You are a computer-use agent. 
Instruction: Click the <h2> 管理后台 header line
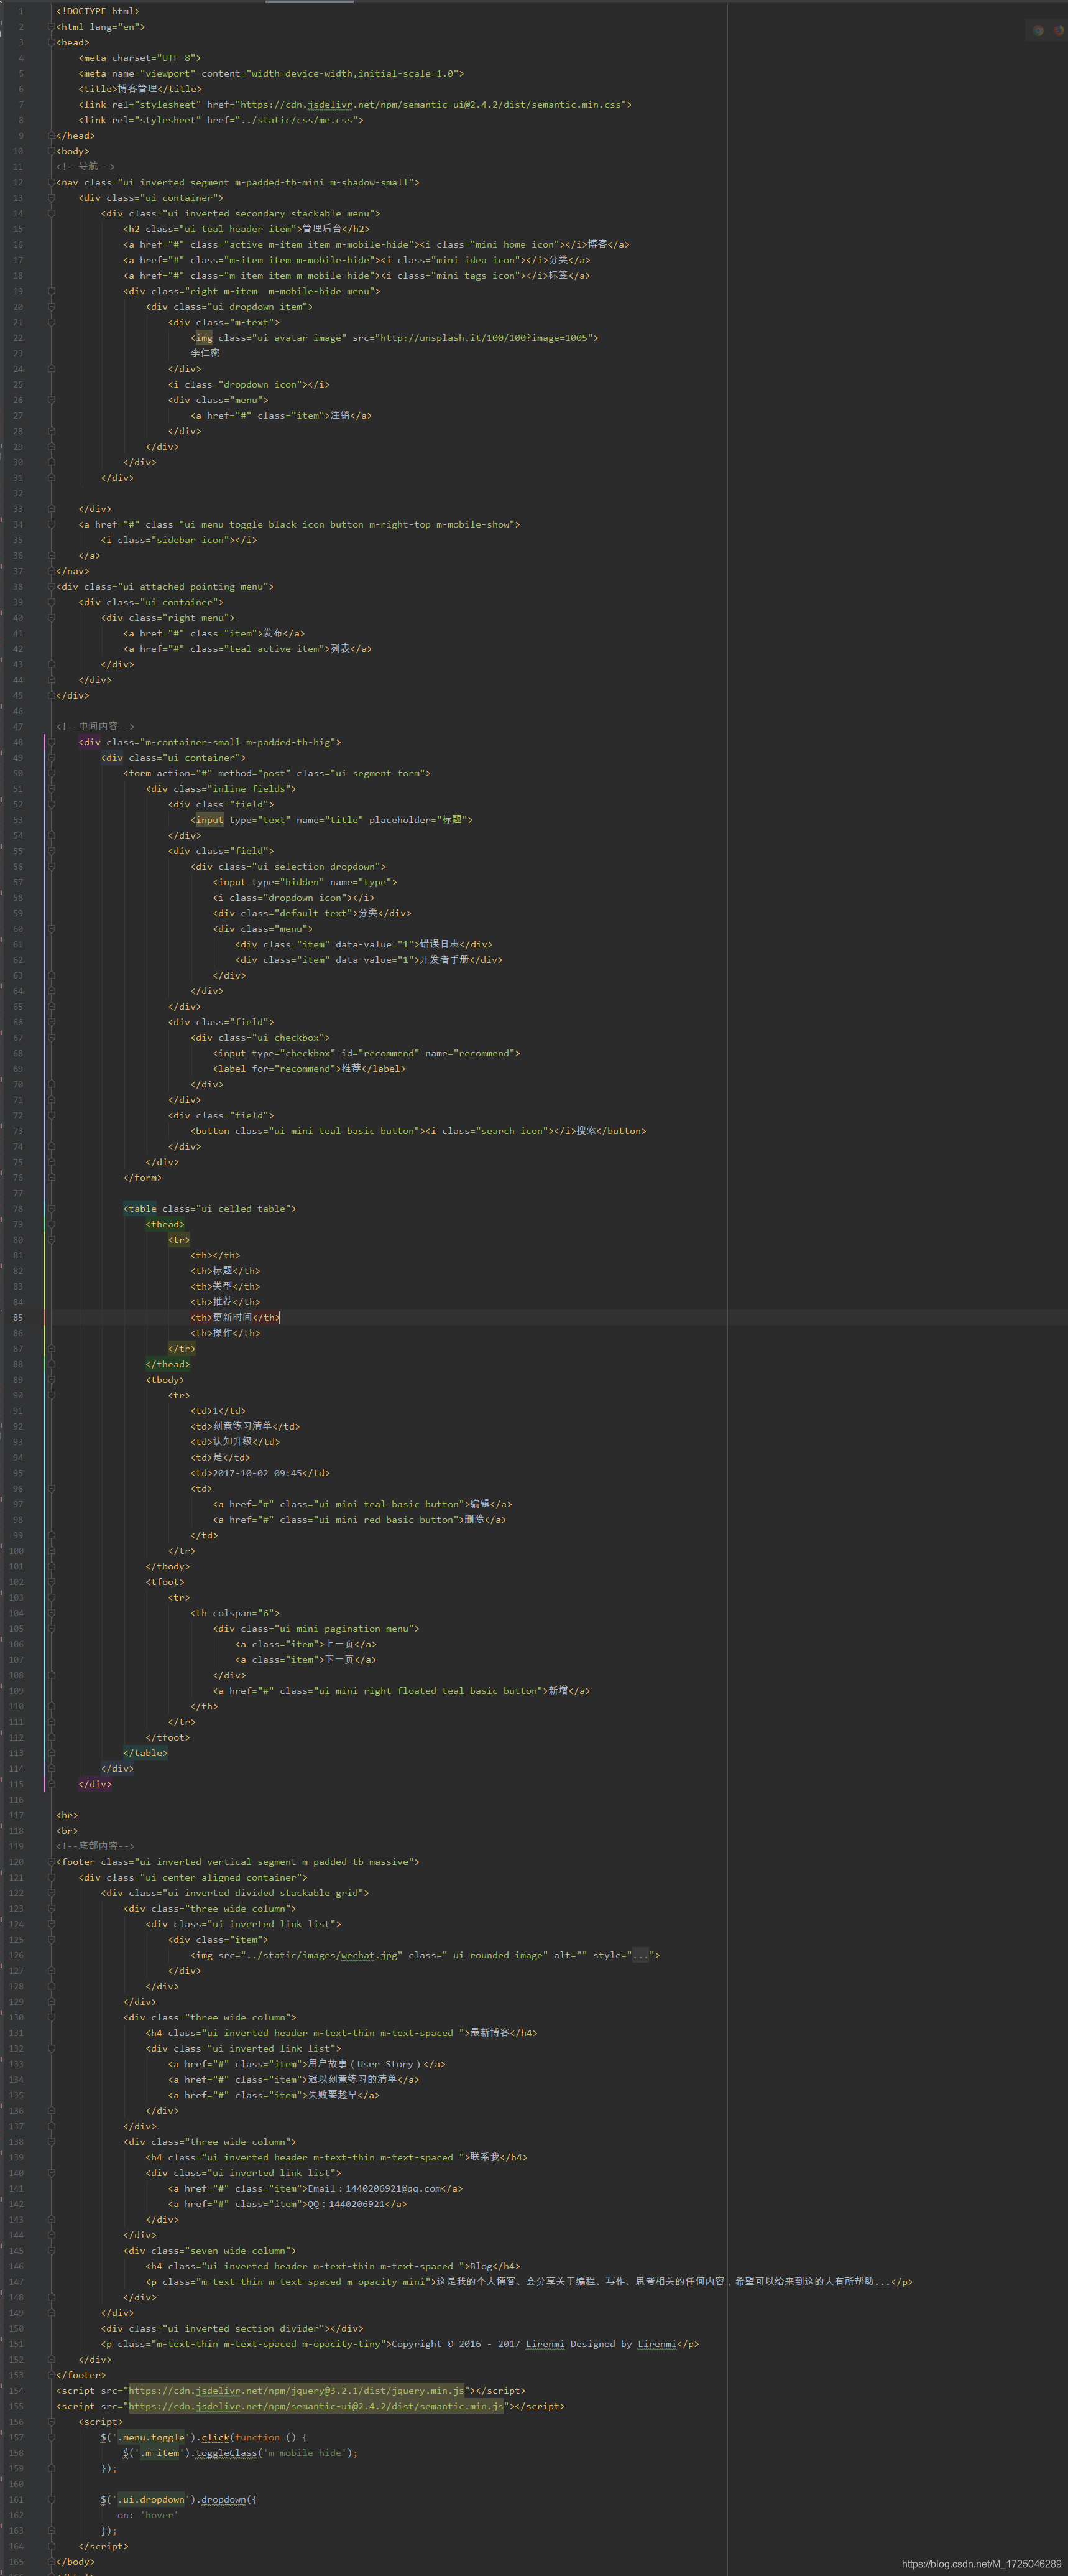point(247,229)
